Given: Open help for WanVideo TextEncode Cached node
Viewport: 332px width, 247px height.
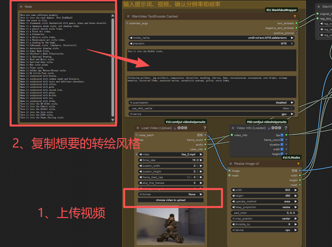Looking at the screenshot, I should [295, 16].
